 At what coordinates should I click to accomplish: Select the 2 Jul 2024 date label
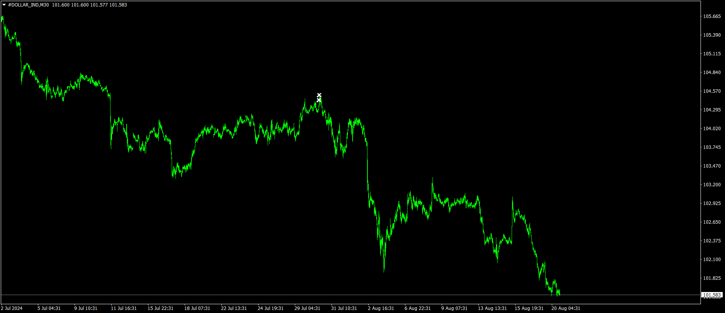[12, 308]
